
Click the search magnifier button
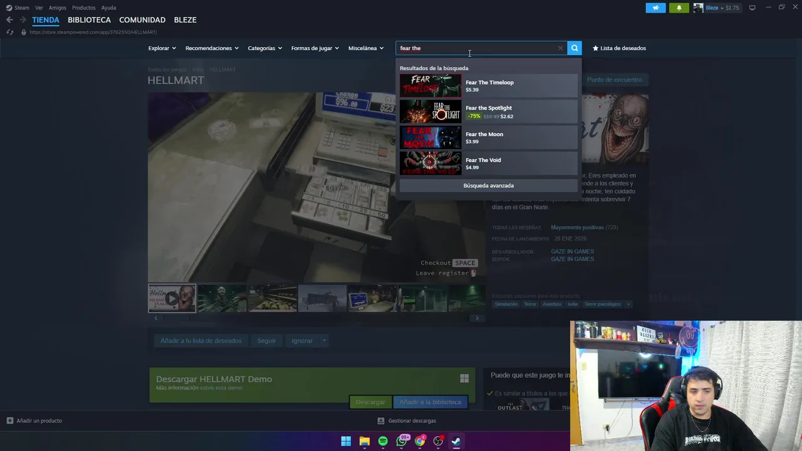pyautogui.click(x=575, y=48)
